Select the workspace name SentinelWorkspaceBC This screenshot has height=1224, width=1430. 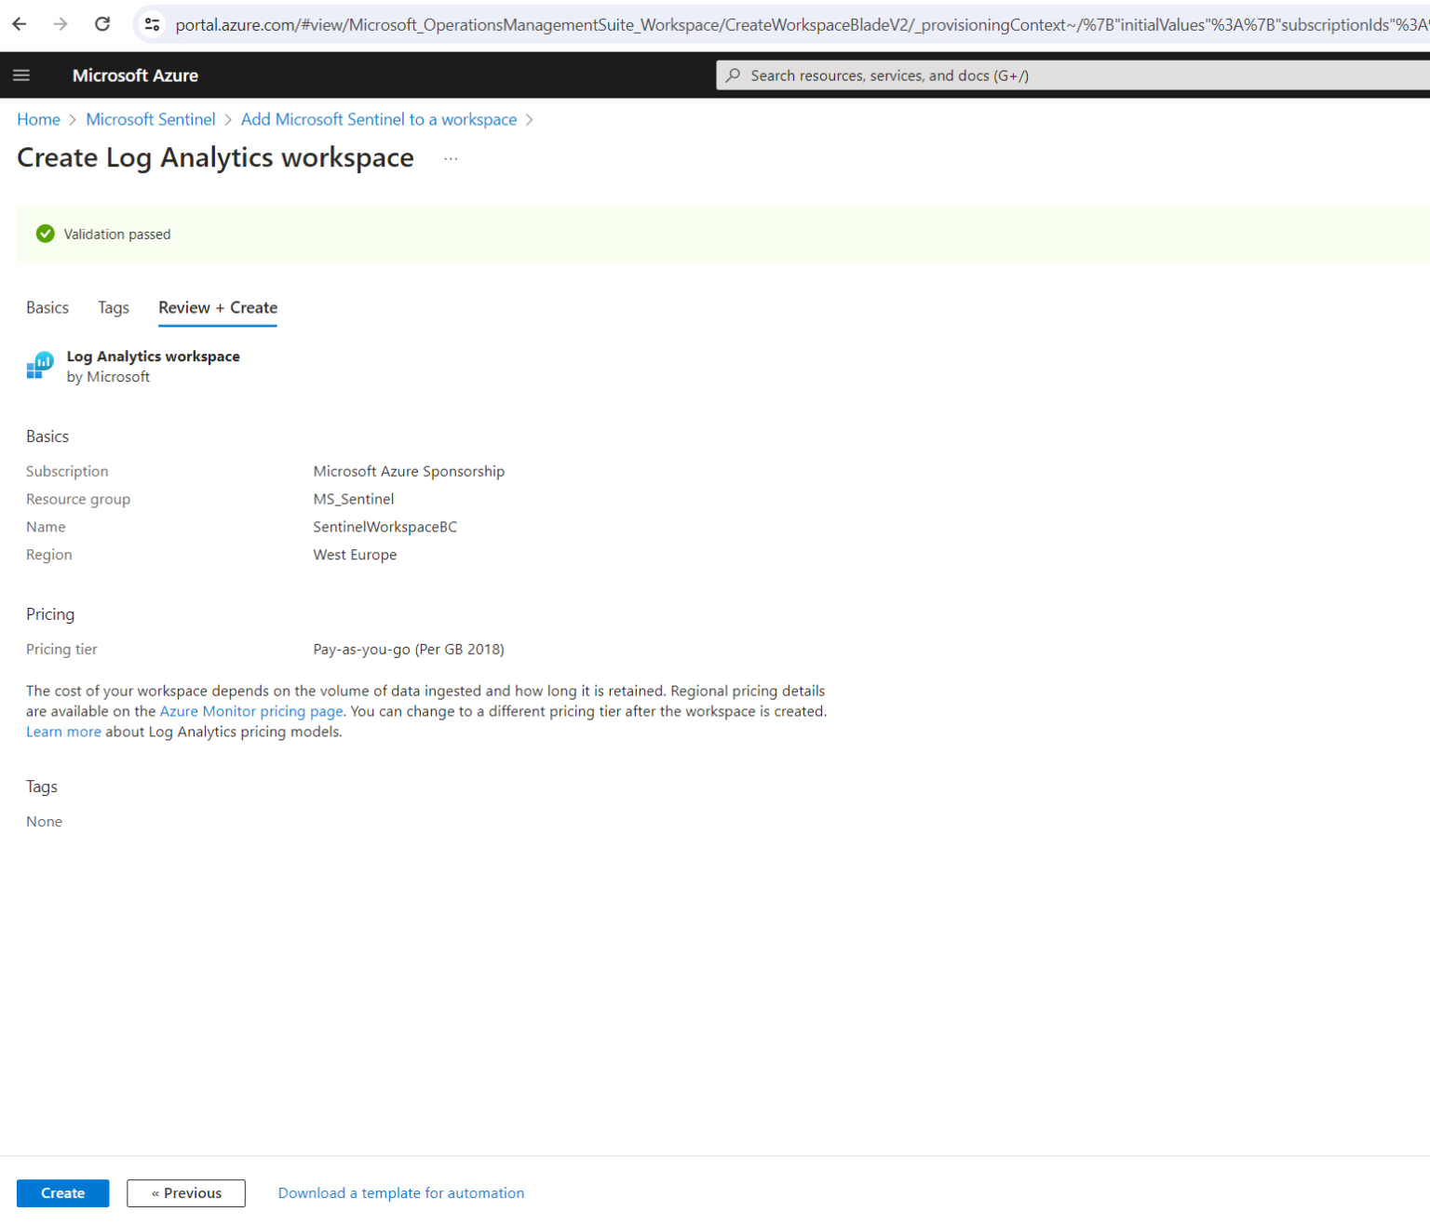(385, 527)
